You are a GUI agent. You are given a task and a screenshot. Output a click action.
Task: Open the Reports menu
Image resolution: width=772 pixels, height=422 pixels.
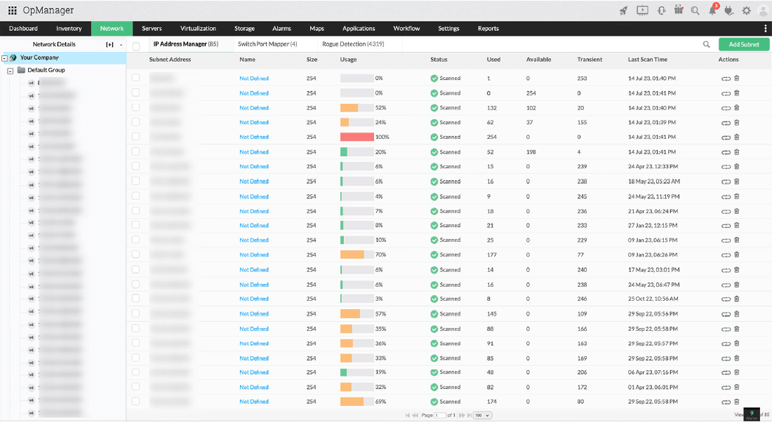tap(488, 29)
